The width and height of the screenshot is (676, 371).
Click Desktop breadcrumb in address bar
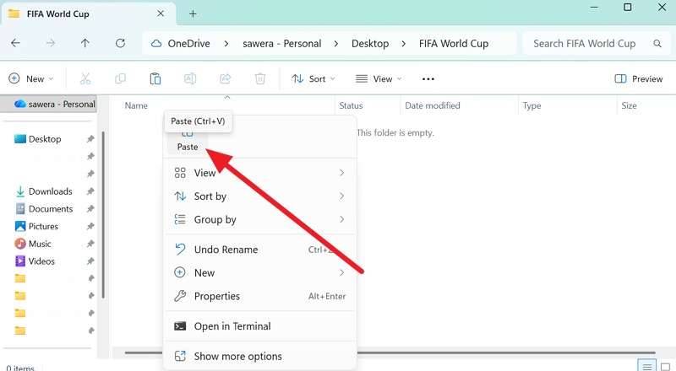tap(370, 44)
